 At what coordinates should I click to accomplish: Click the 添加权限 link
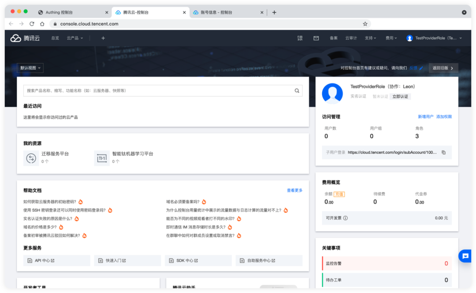pos(444,116)
